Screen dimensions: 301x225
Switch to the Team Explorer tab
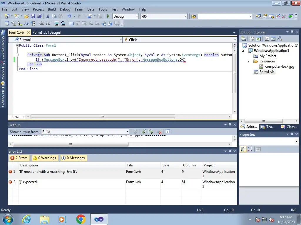pyautogui.click(x=268, y=127)
